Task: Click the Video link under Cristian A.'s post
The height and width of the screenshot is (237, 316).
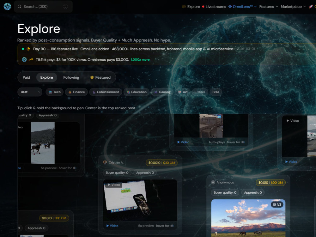Action: click(x=112, y=226)
